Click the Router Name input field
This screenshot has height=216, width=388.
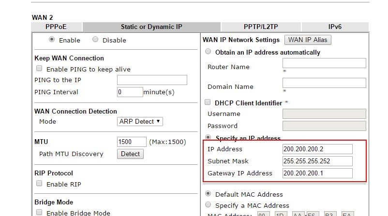pos(324,63)
